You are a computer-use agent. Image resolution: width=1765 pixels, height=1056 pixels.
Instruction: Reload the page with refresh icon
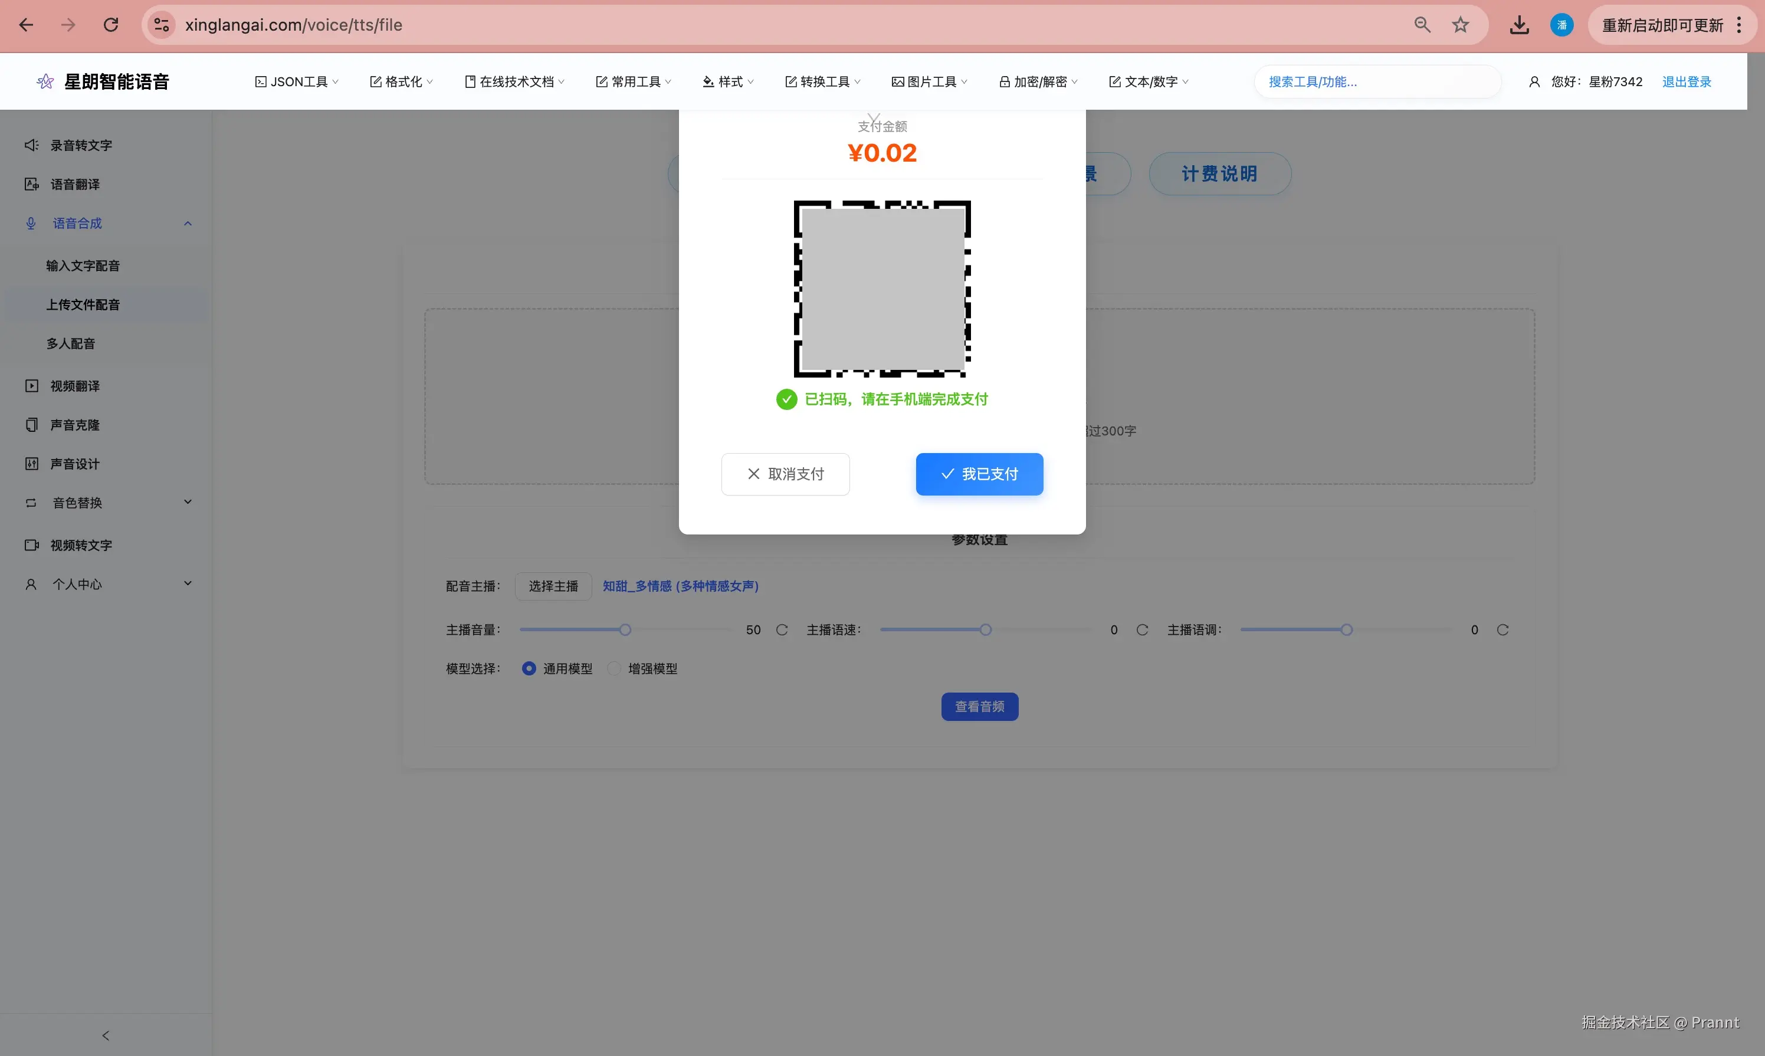pyautogui.click(x=111, y=25)
